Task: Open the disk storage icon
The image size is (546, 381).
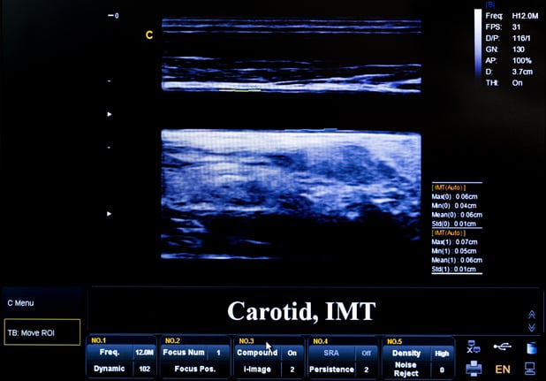Action: point(531,347)
